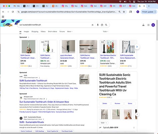158x134 pixels.
Task: Open the Details tab in product panel
Action: (x=105, y=104)
